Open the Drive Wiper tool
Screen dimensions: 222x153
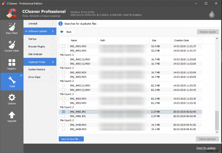34,77
